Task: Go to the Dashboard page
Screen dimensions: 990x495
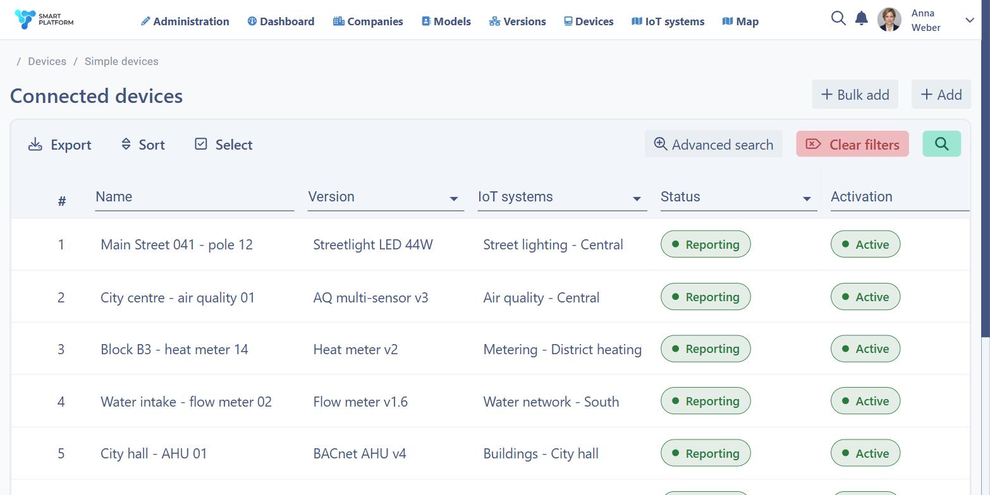Action: point(281,21)
